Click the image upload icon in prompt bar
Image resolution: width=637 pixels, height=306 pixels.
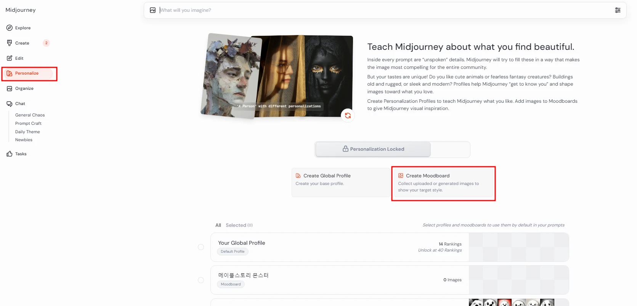tap(152, 10)
